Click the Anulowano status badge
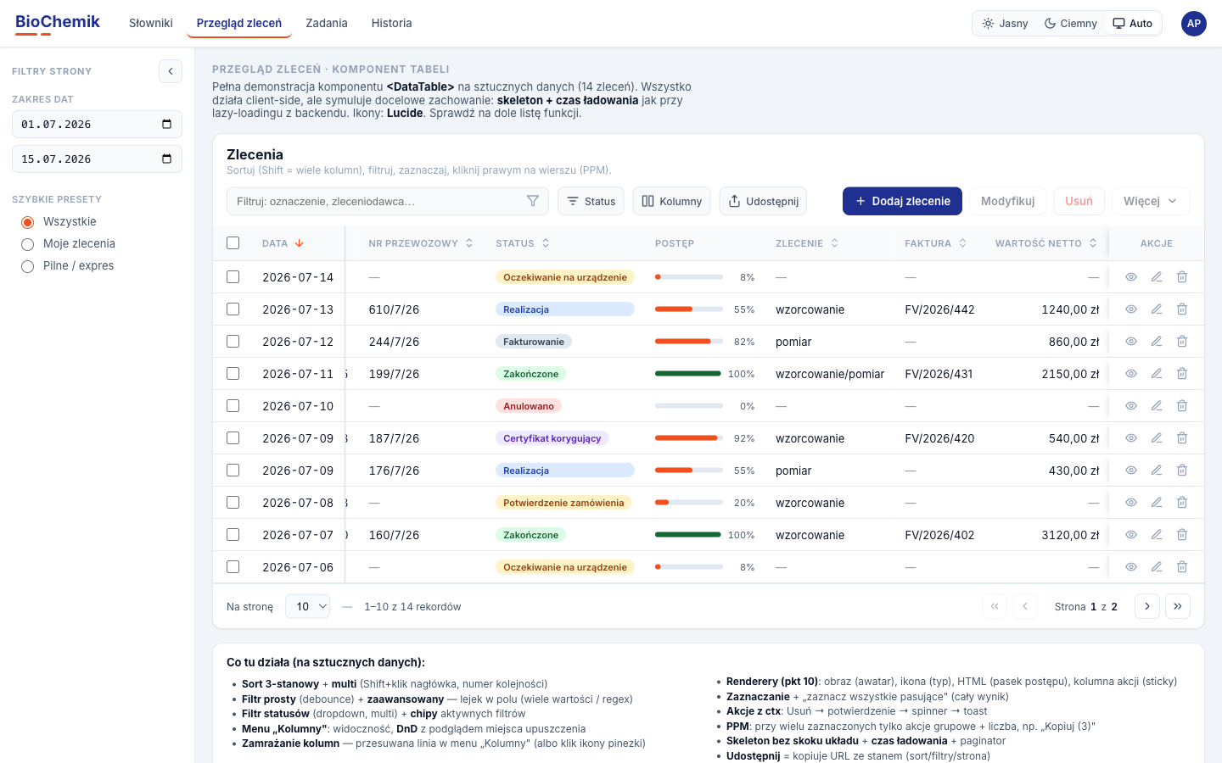1222x763 pixels. 529,406
